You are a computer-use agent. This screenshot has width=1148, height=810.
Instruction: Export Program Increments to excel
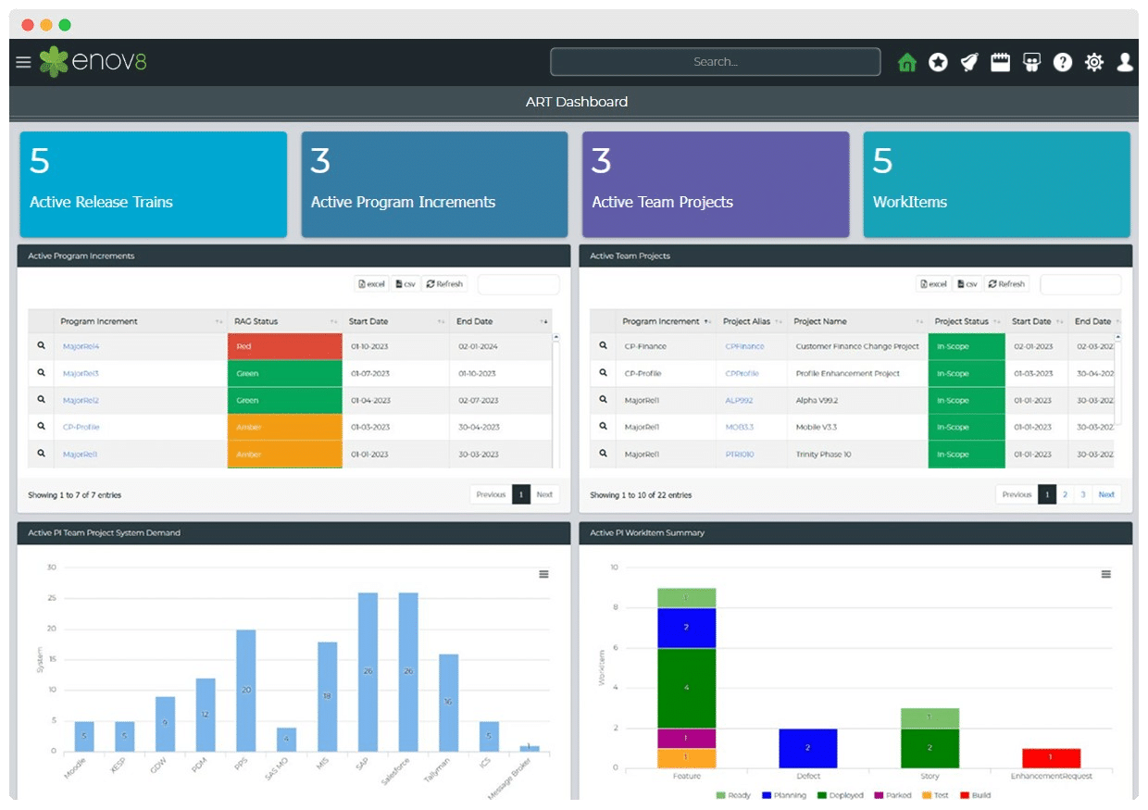pyautogui.click(x=371, y=284)
